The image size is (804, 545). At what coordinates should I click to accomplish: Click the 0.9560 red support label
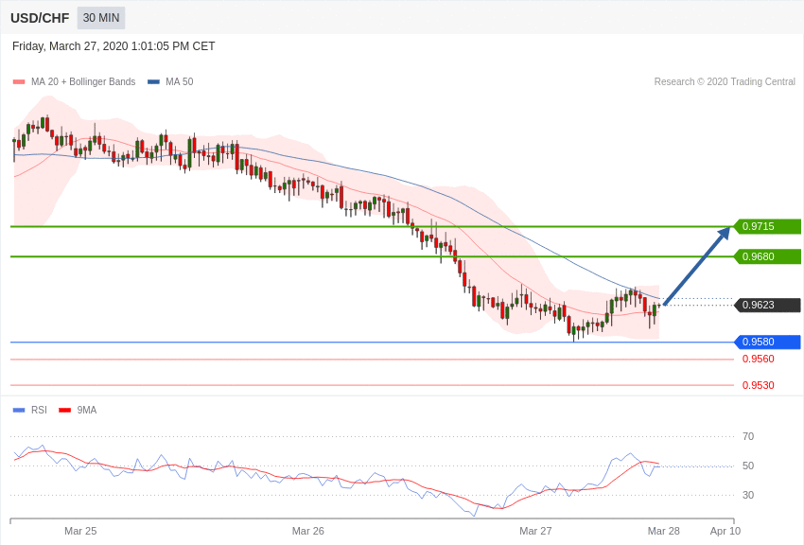(759, 359)
